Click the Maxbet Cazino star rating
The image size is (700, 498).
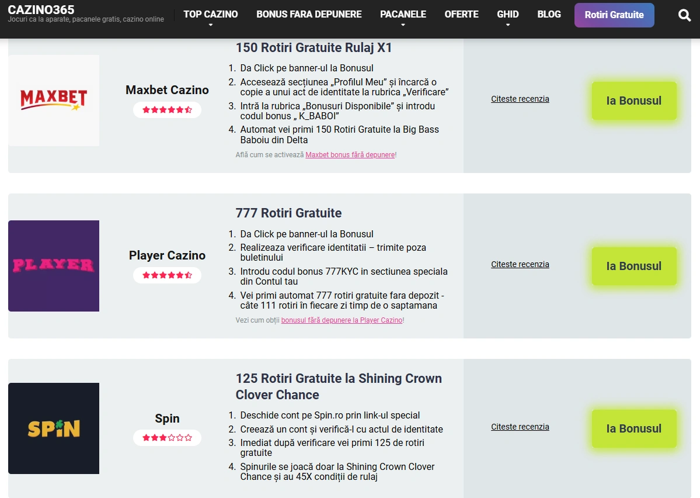(167, 109)
